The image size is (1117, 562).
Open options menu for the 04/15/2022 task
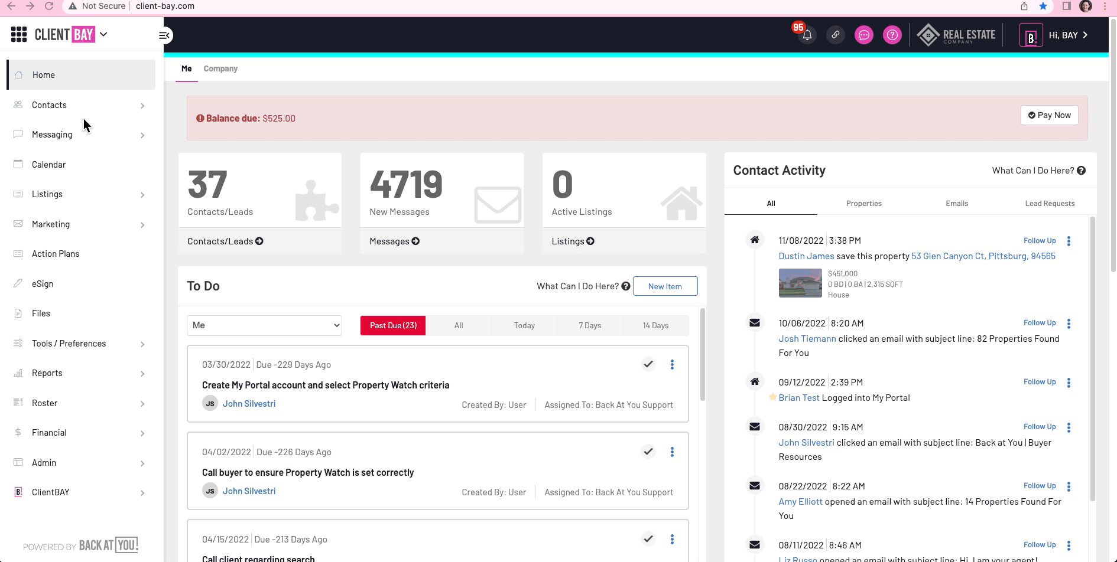click(672, 539)
